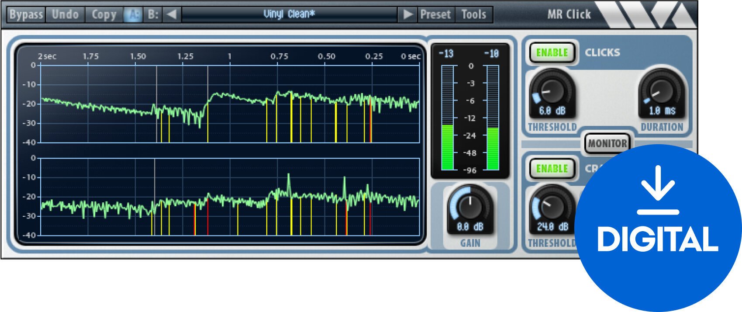Click the MONITOR button
742x312 pixels.
607,143
